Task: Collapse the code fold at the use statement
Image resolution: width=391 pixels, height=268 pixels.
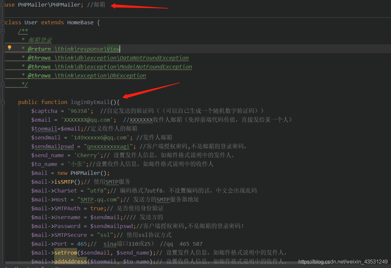Action: tap(2, 4)
